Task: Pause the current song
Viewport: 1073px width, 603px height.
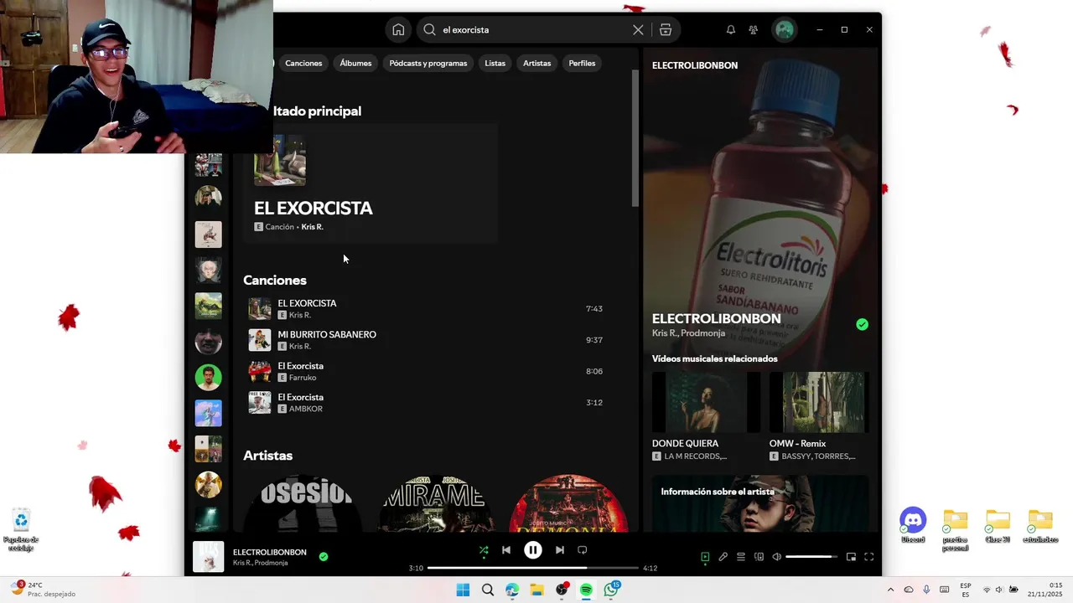Action: (533, 550)
